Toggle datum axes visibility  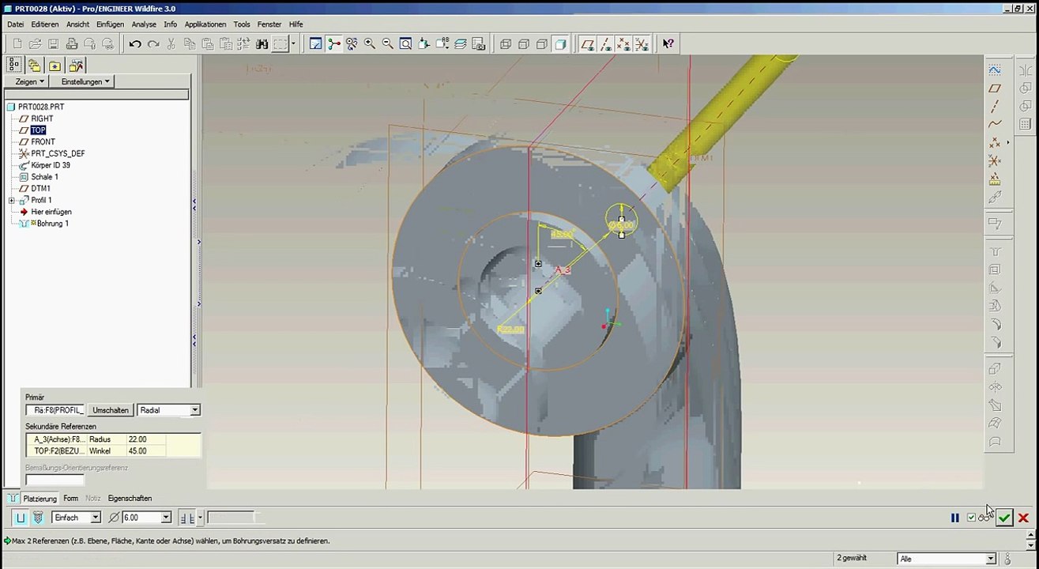point(606,44)
